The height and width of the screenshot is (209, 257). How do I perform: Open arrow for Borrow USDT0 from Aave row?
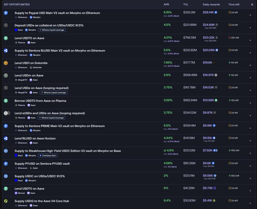[250, 103]
